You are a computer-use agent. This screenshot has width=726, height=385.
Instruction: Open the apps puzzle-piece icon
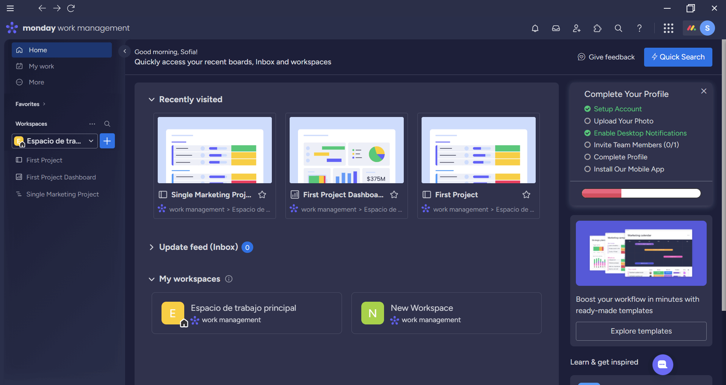(597, 28)
